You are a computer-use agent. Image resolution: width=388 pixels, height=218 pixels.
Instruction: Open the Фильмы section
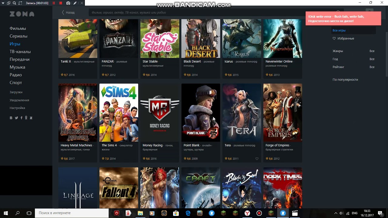(18, 28)
